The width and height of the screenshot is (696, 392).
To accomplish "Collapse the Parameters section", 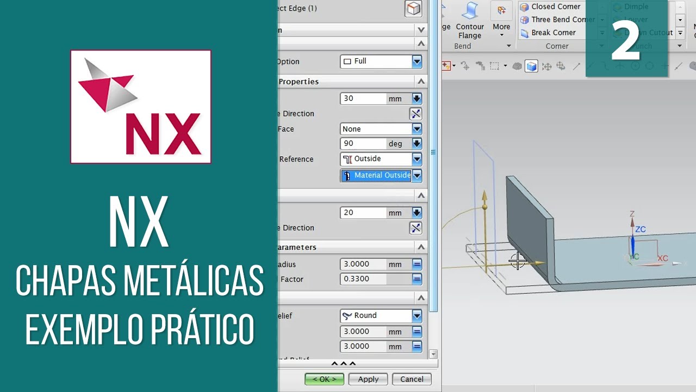I will tap(421, 247).
